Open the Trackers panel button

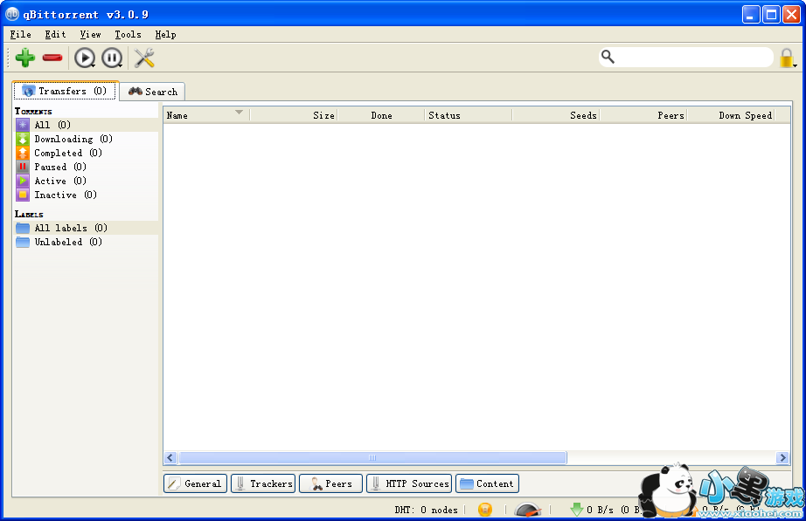(x=262, y=483)
